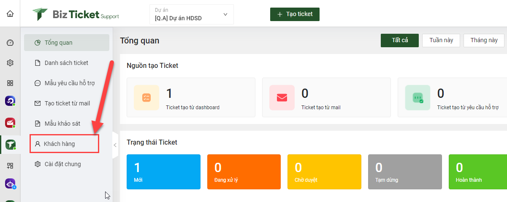Open the blue circular app icon

10,101
